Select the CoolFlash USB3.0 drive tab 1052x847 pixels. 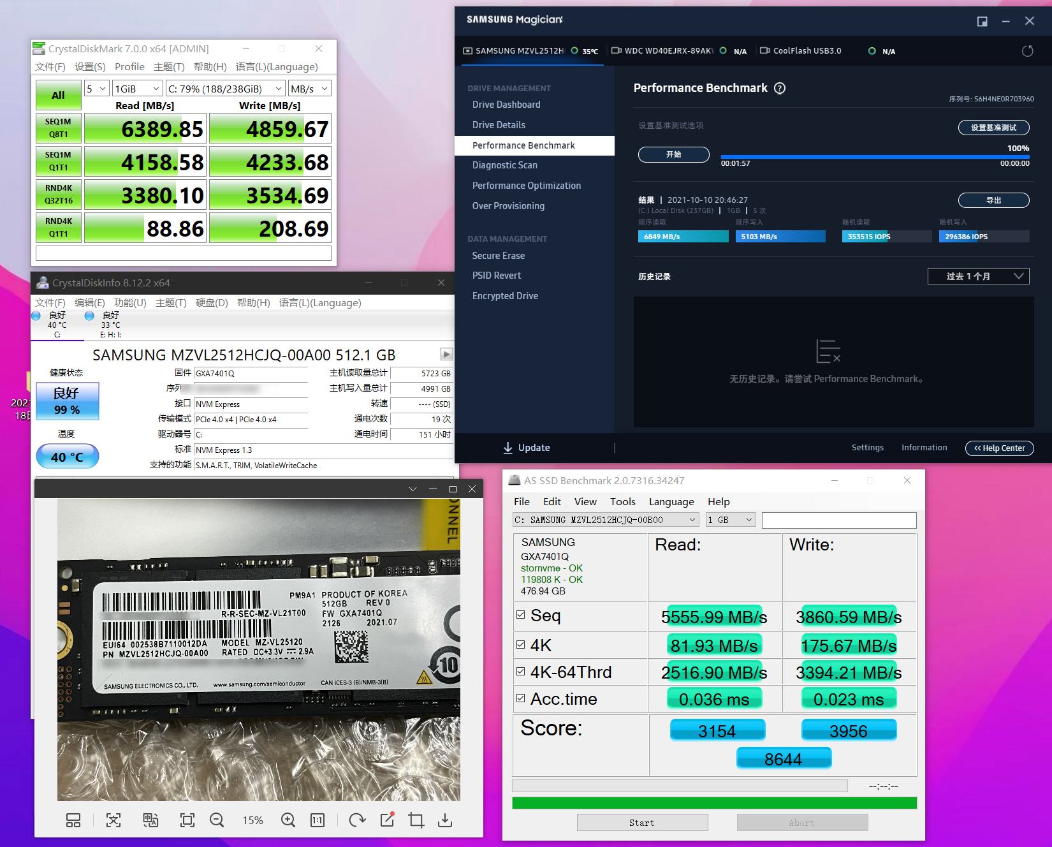(x=828, y=51)
